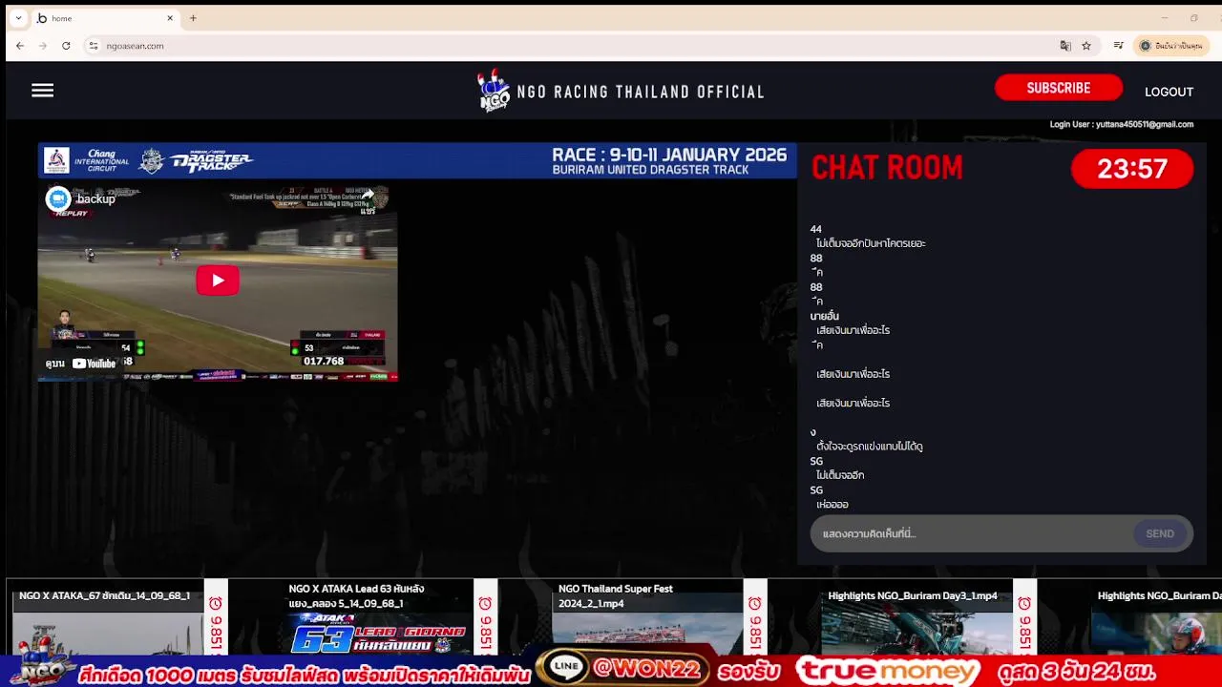The width and height of the screenshot is (1222, 687).
Task: Click the truemoney logo in banner
Action: click(888, 671)
